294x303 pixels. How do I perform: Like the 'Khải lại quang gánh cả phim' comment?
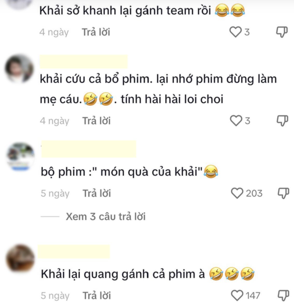(x=237, y=295)
